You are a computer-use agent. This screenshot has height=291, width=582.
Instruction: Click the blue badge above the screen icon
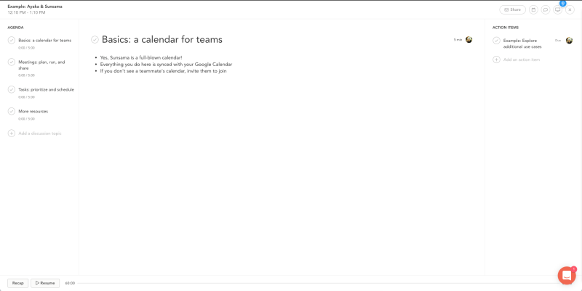click(562, 4)
